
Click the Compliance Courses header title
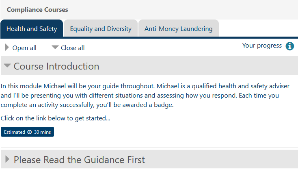pyautogui.click(x=37, y=9)
